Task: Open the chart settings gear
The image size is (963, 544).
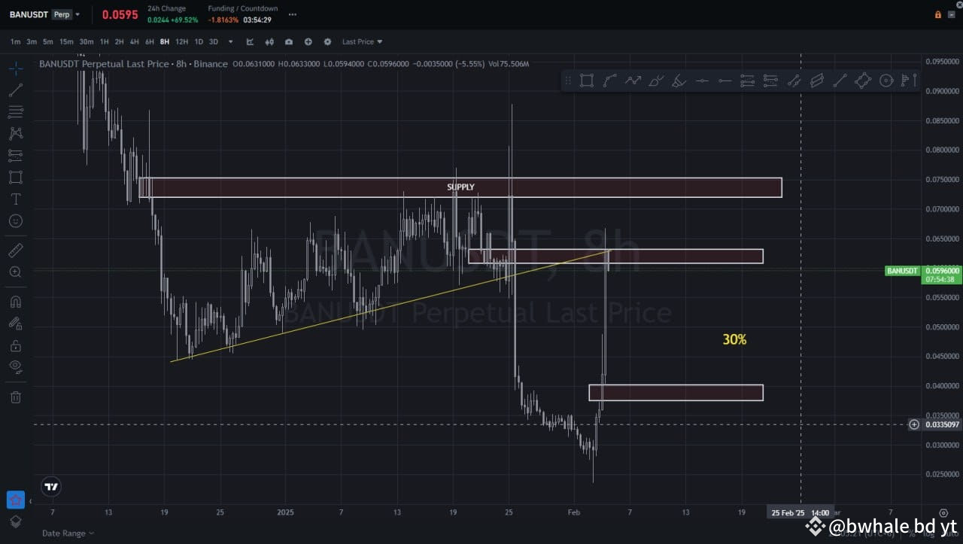Action: pos(327,41)
